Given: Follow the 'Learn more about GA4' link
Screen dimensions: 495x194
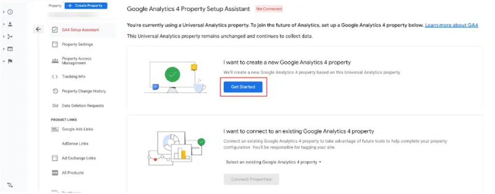Looking at the screenshot, I should pos(451,25).
